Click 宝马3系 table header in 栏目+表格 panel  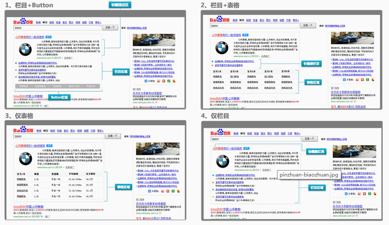(x=234, y=71)
